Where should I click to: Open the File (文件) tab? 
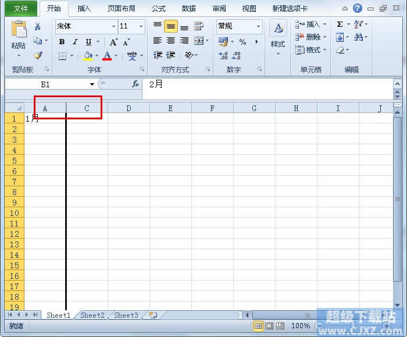point(21,9)
